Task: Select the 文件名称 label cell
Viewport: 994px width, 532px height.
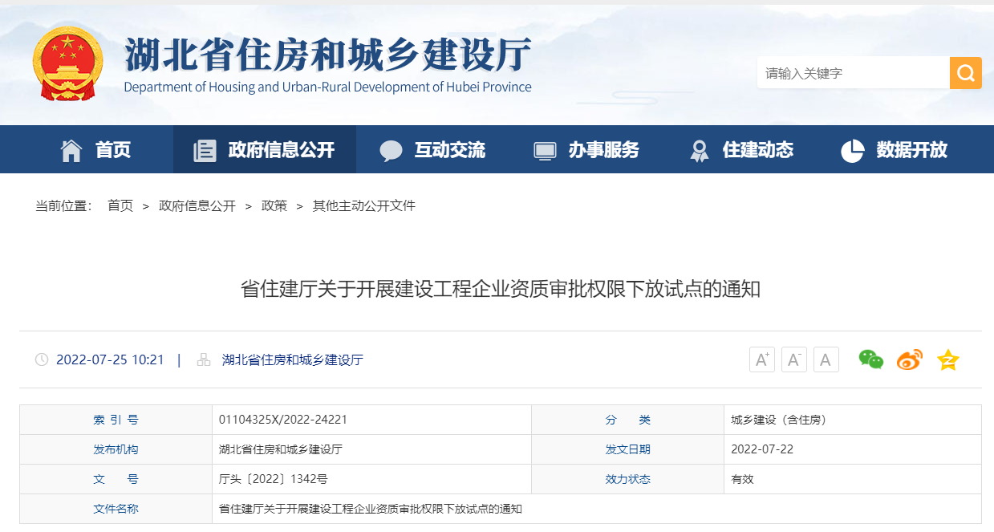Action: point(116,509)
